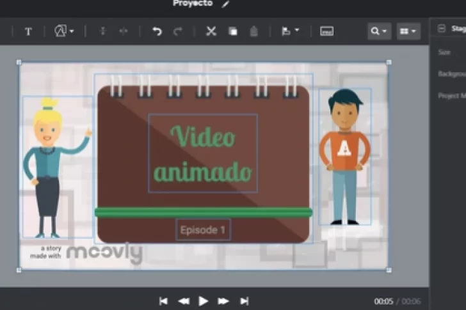Rename project with the pencil icon

[x=225, y=4]
